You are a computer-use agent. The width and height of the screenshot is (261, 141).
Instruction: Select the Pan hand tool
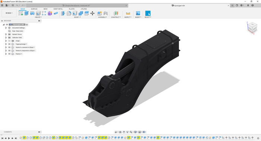coord(124,132)
